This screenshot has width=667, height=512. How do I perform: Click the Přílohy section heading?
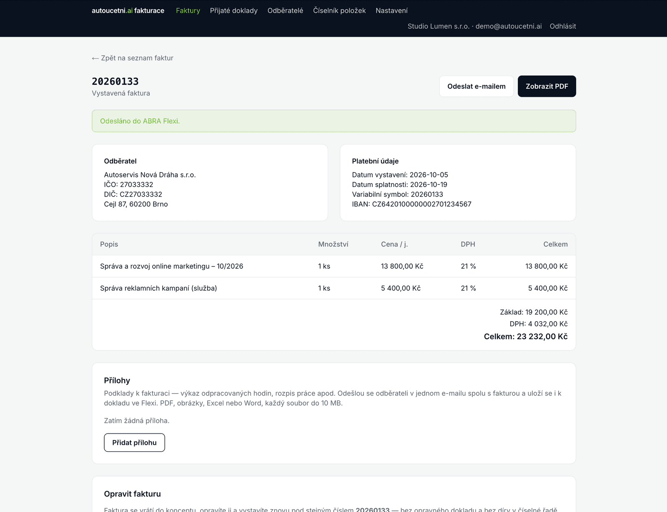click(x=117, y=381)
